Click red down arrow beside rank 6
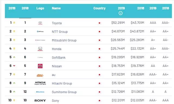The image size is (174, 104). (x=14, y=66)
